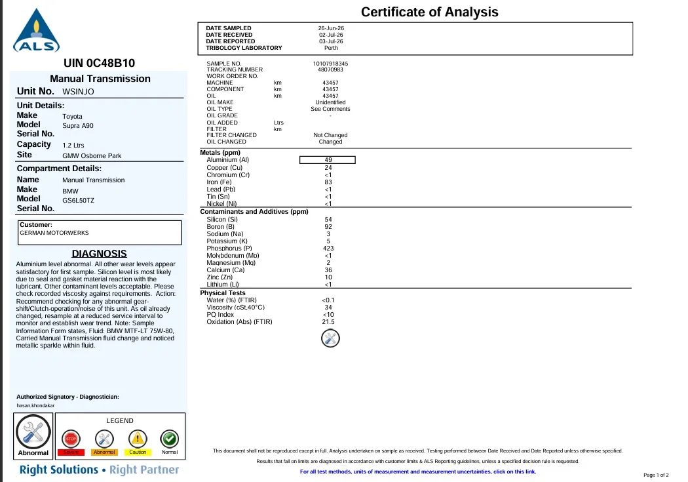Click the Right Solutions Right Partner slogan
Screen dimensions: 688x482
pyautogui.click(x=99, y=470)
